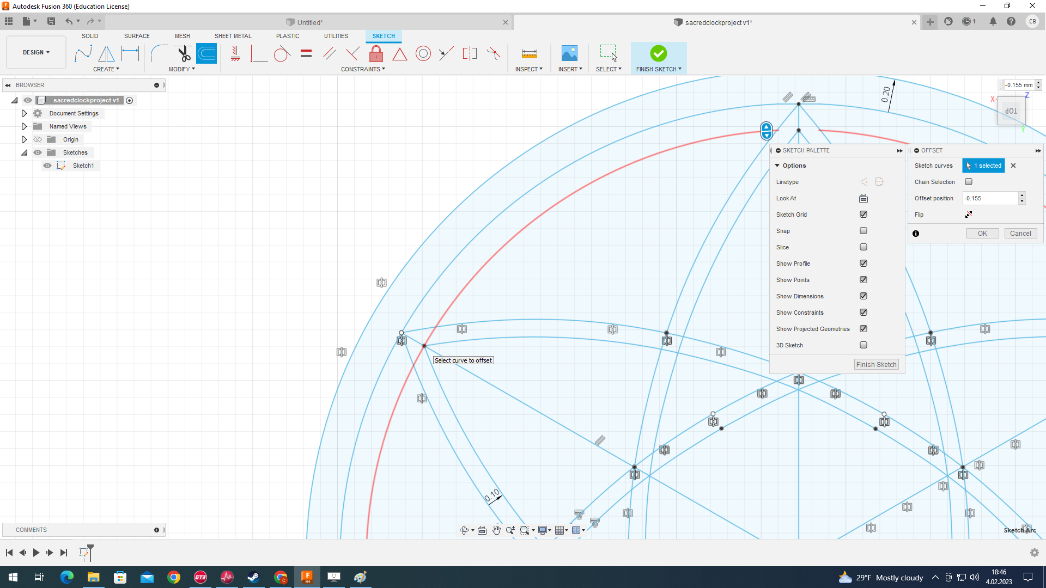Open the DESIGN workspace dropdown
1046x588 pixels.
[36, 52]
